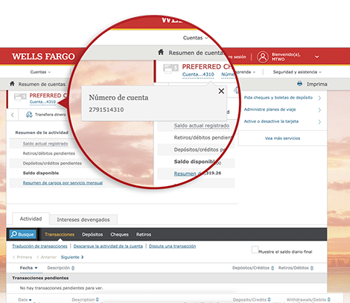
Task: Select the Retiros filter
Action: tap(144, 235)
